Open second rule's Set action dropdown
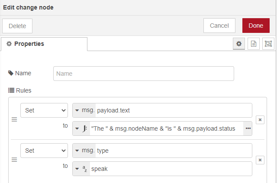The height and width of the screenshot is (183, 277). click(x=44, y=151)
